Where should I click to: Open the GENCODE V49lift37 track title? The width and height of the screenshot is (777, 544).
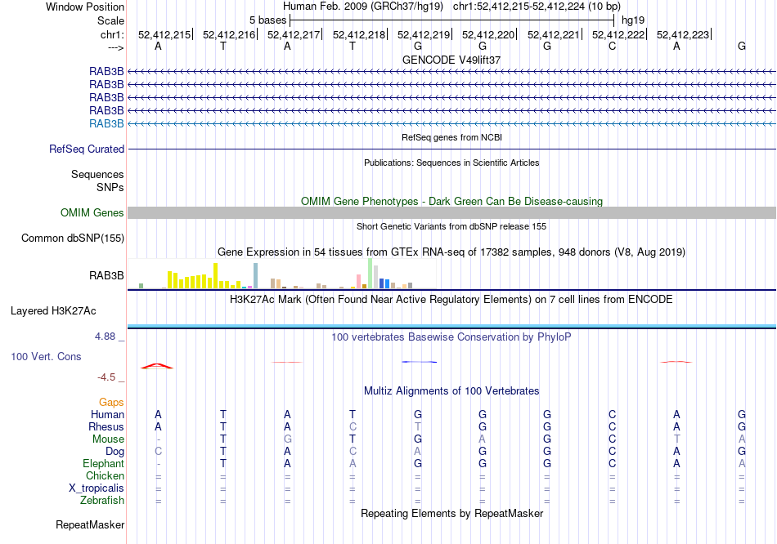(451, 60)
